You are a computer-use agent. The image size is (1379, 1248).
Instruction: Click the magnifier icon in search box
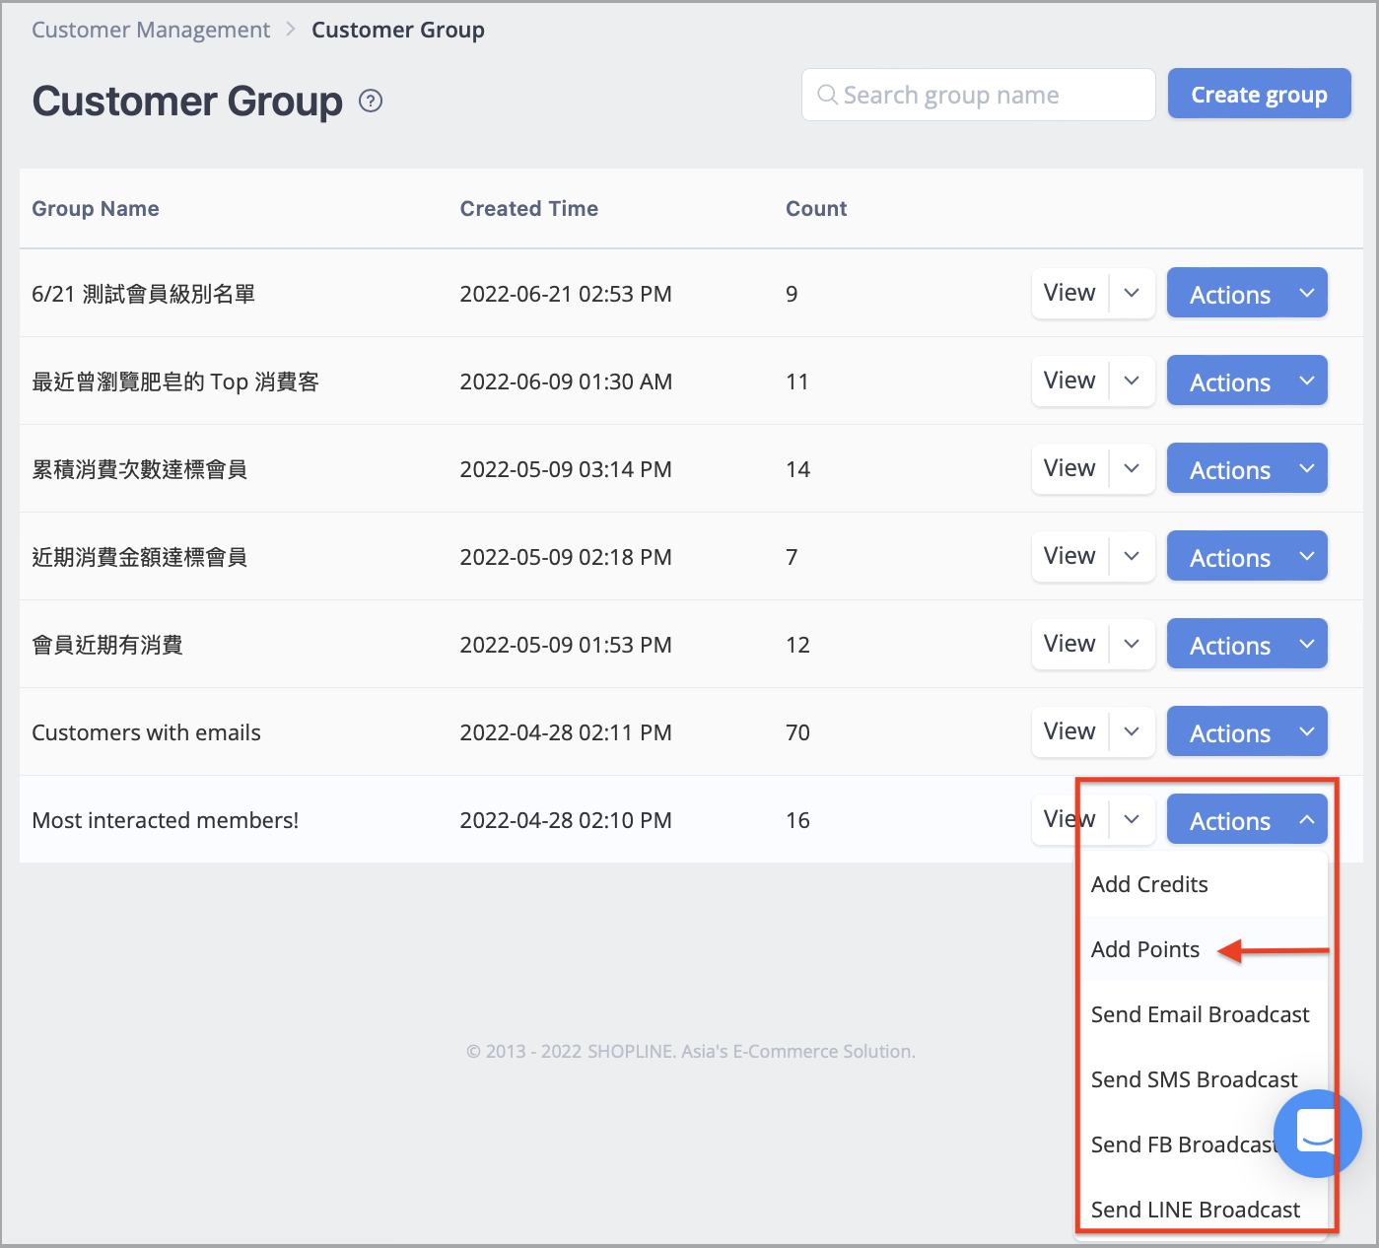[x=827, y=95]
